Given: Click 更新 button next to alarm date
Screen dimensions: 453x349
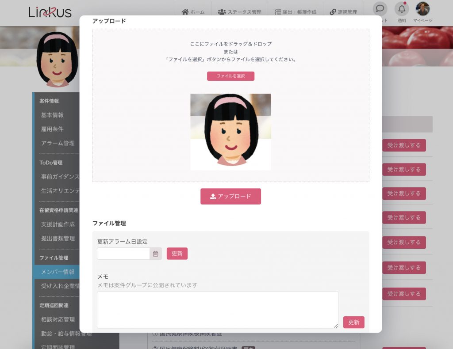Looking at the screenshot, I should coord(177,254).
